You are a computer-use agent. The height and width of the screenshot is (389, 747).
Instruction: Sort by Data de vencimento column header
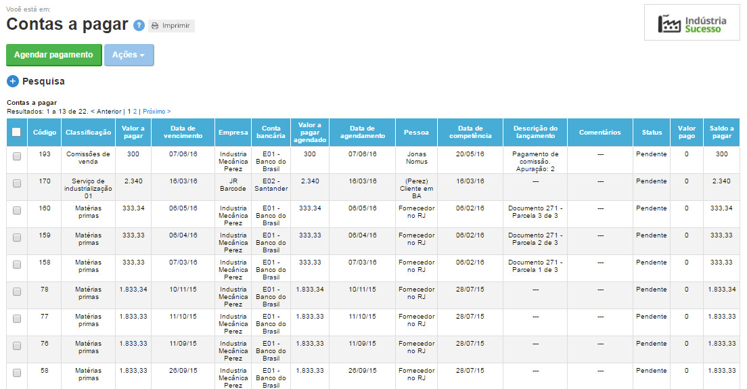(183, 132)
